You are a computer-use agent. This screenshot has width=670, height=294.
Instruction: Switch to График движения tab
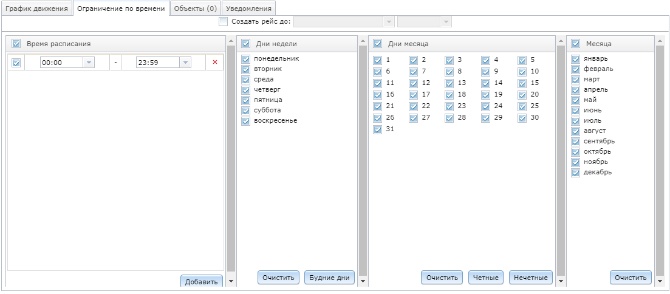pos(36,9)
